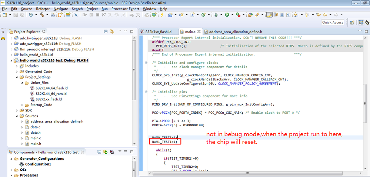Screen dimensions: 370x177
Task: Expand the ftm_periodic_interrupt_s32k116 project
Action: (12, 49)
